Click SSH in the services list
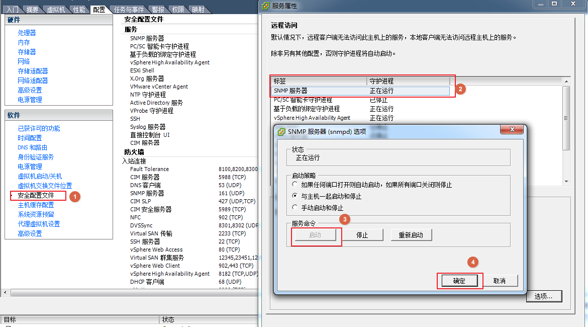 tap(135, 119)
